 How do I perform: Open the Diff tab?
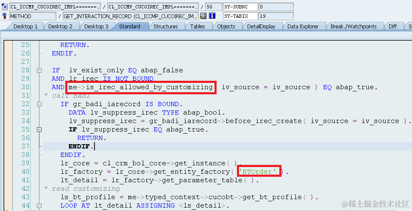[393, 26]
